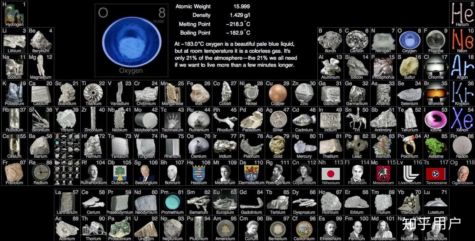Select the Krypton glowing sign tile
Viewport: 475px width, 241px height.
(x=462, y=94)
